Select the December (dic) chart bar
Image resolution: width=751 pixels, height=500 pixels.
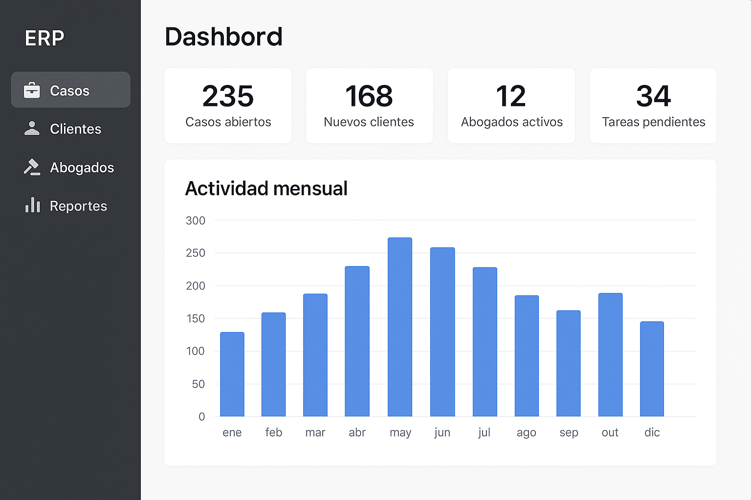(x=652, y=369)
